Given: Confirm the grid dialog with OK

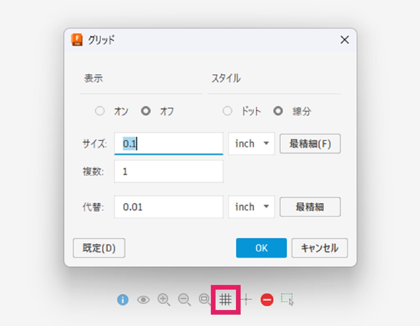Looking at the screenshot, I should pos(261,248).
